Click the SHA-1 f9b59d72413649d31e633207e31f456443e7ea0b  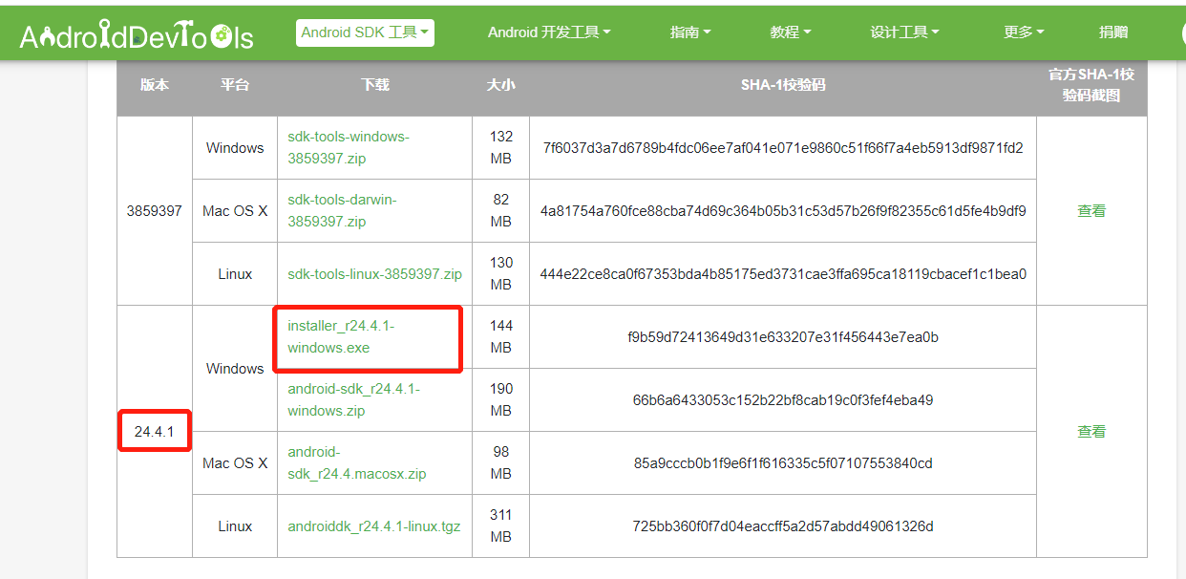coord(783,337)
